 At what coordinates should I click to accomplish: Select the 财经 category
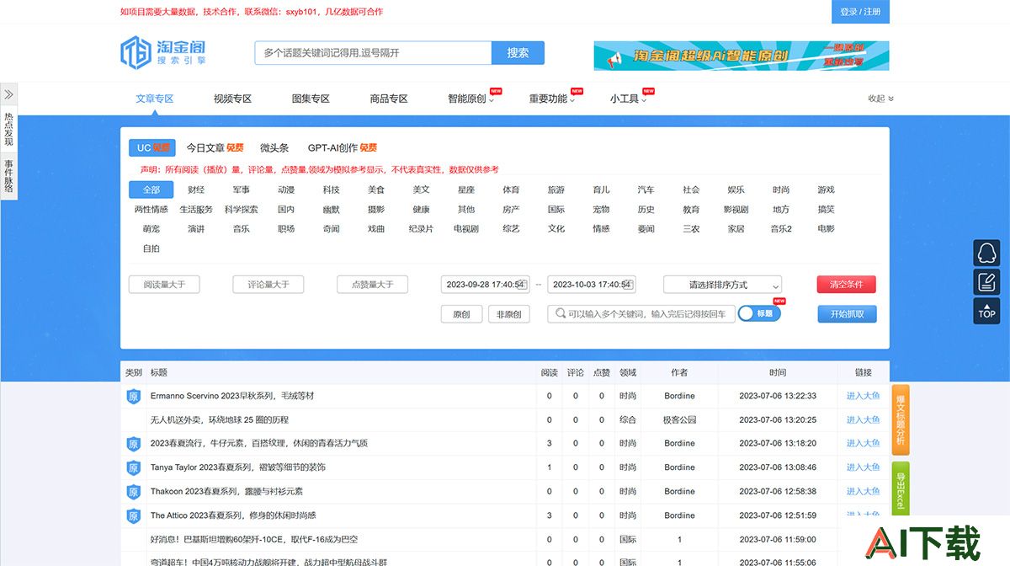196,190
